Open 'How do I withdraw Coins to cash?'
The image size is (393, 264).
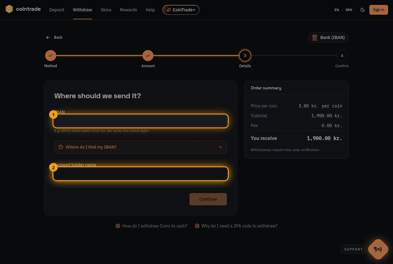(x=155, y=226)
